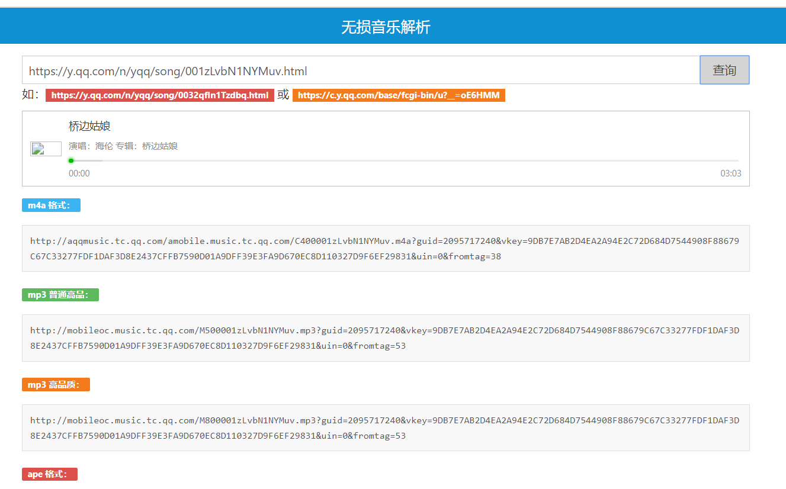786x489 pixels.
Task: Click the M500 mp3 URL text box
Action: pos(386,338)
